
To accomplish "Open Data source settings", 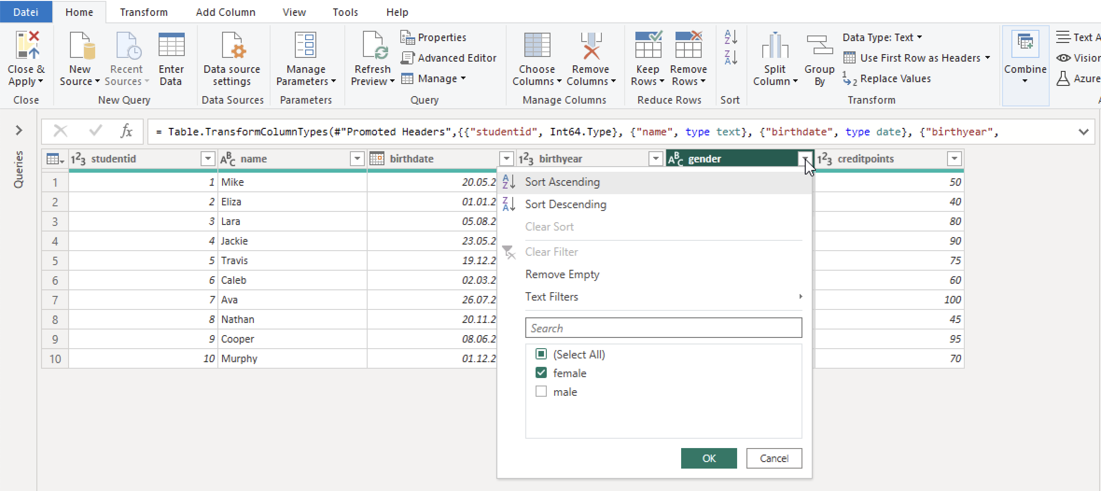I will [x=232, y=56].
